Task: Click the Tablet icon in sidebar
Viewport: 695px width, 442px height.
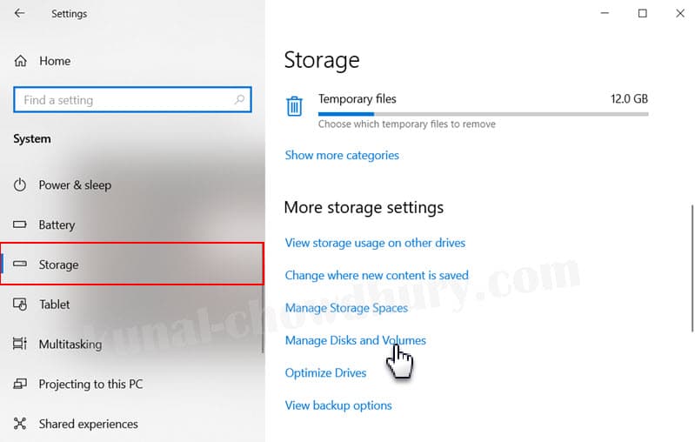Action: click(21, 305)
